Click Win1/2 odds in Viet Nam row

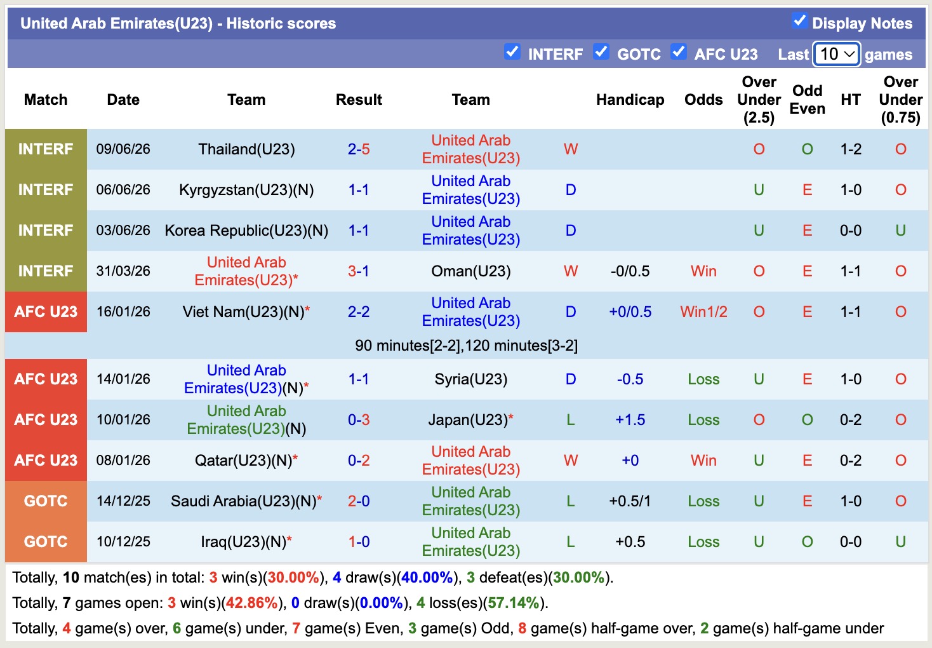point(703,312)
